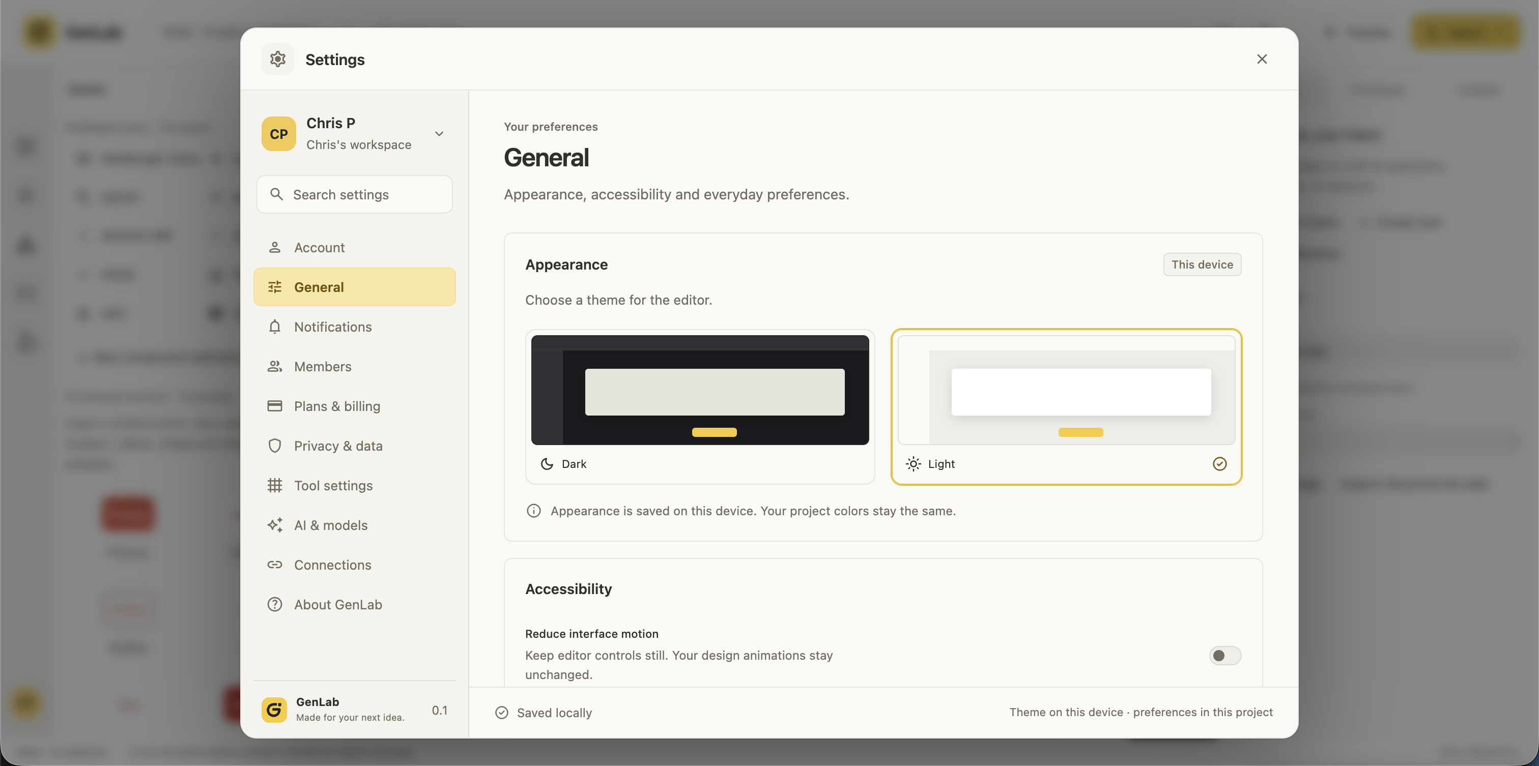Click the person icon beside Account
Screen dimensions: 1539x766
coord(275,247)
